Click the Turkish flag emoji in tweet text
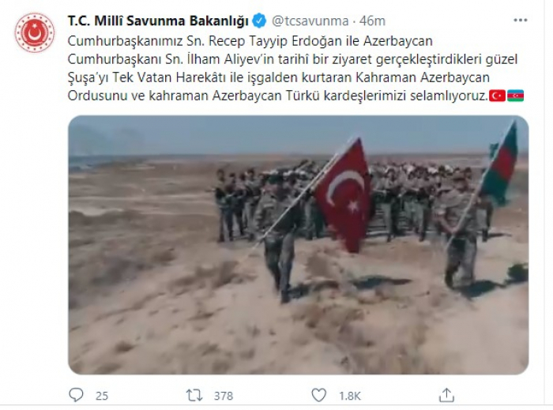The image size is (553, 410). coord(497,96)
